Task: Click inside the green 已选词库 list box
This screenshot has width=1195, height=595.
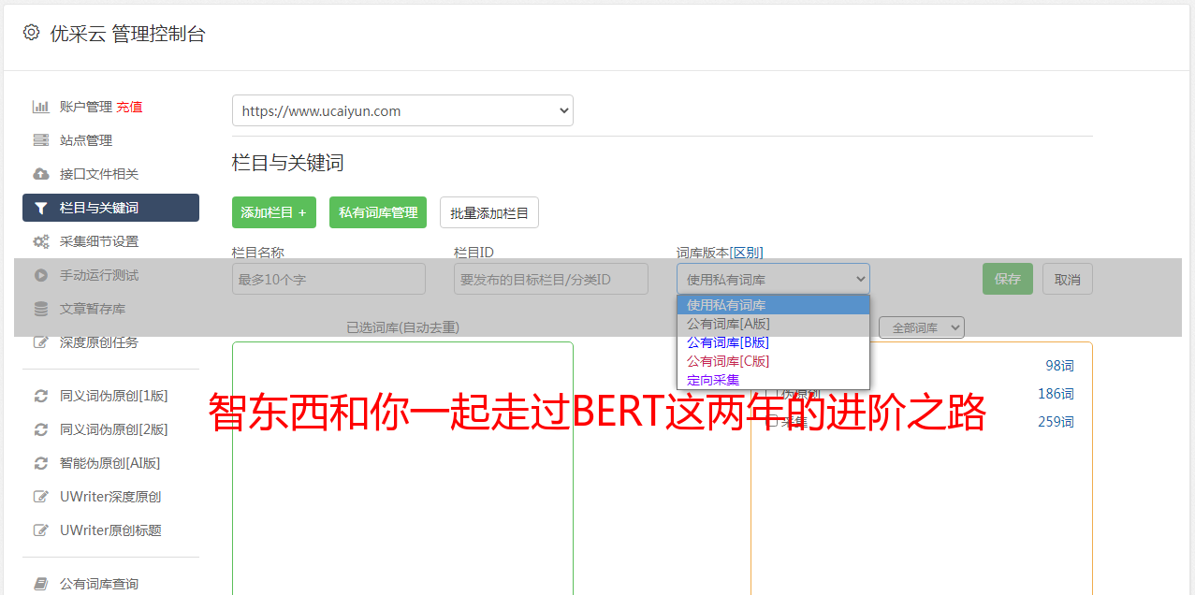Action: [402, 468]
